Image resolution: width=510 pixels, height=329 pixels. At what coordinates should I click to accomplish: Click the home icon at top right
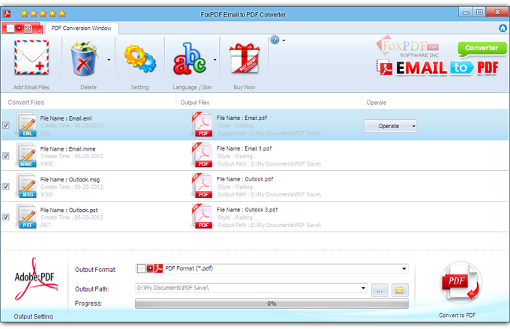click(x=502, y=28)
